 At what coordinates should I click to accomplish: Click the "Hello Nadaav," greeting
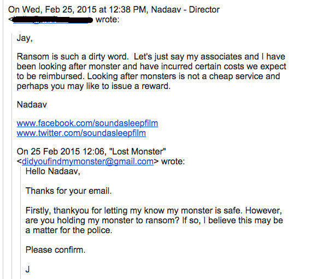(53, 171)
